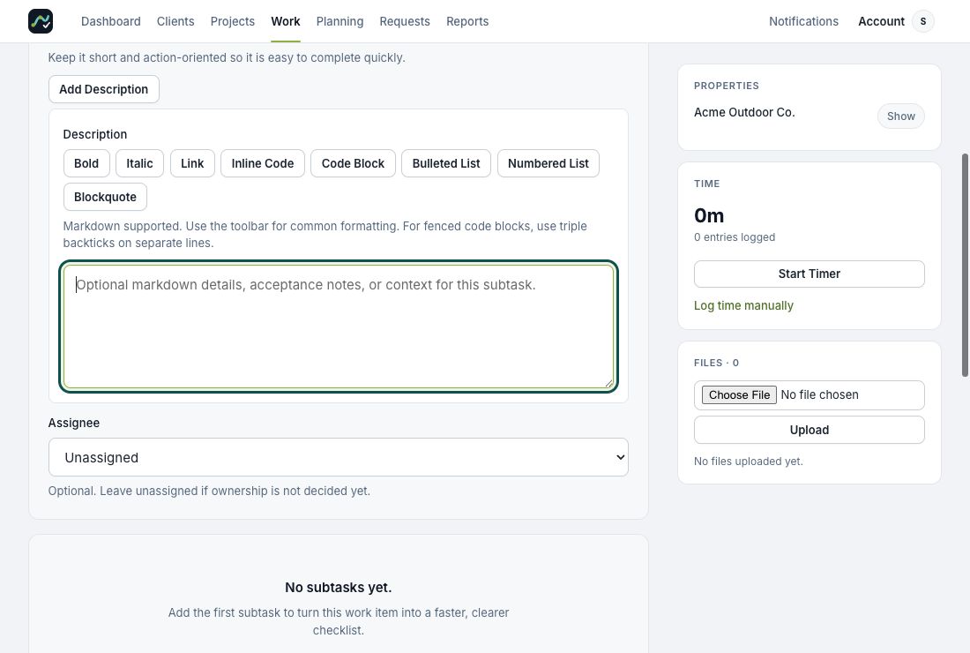Open the Account menu

pyautogui.click(x=881, y=21)
